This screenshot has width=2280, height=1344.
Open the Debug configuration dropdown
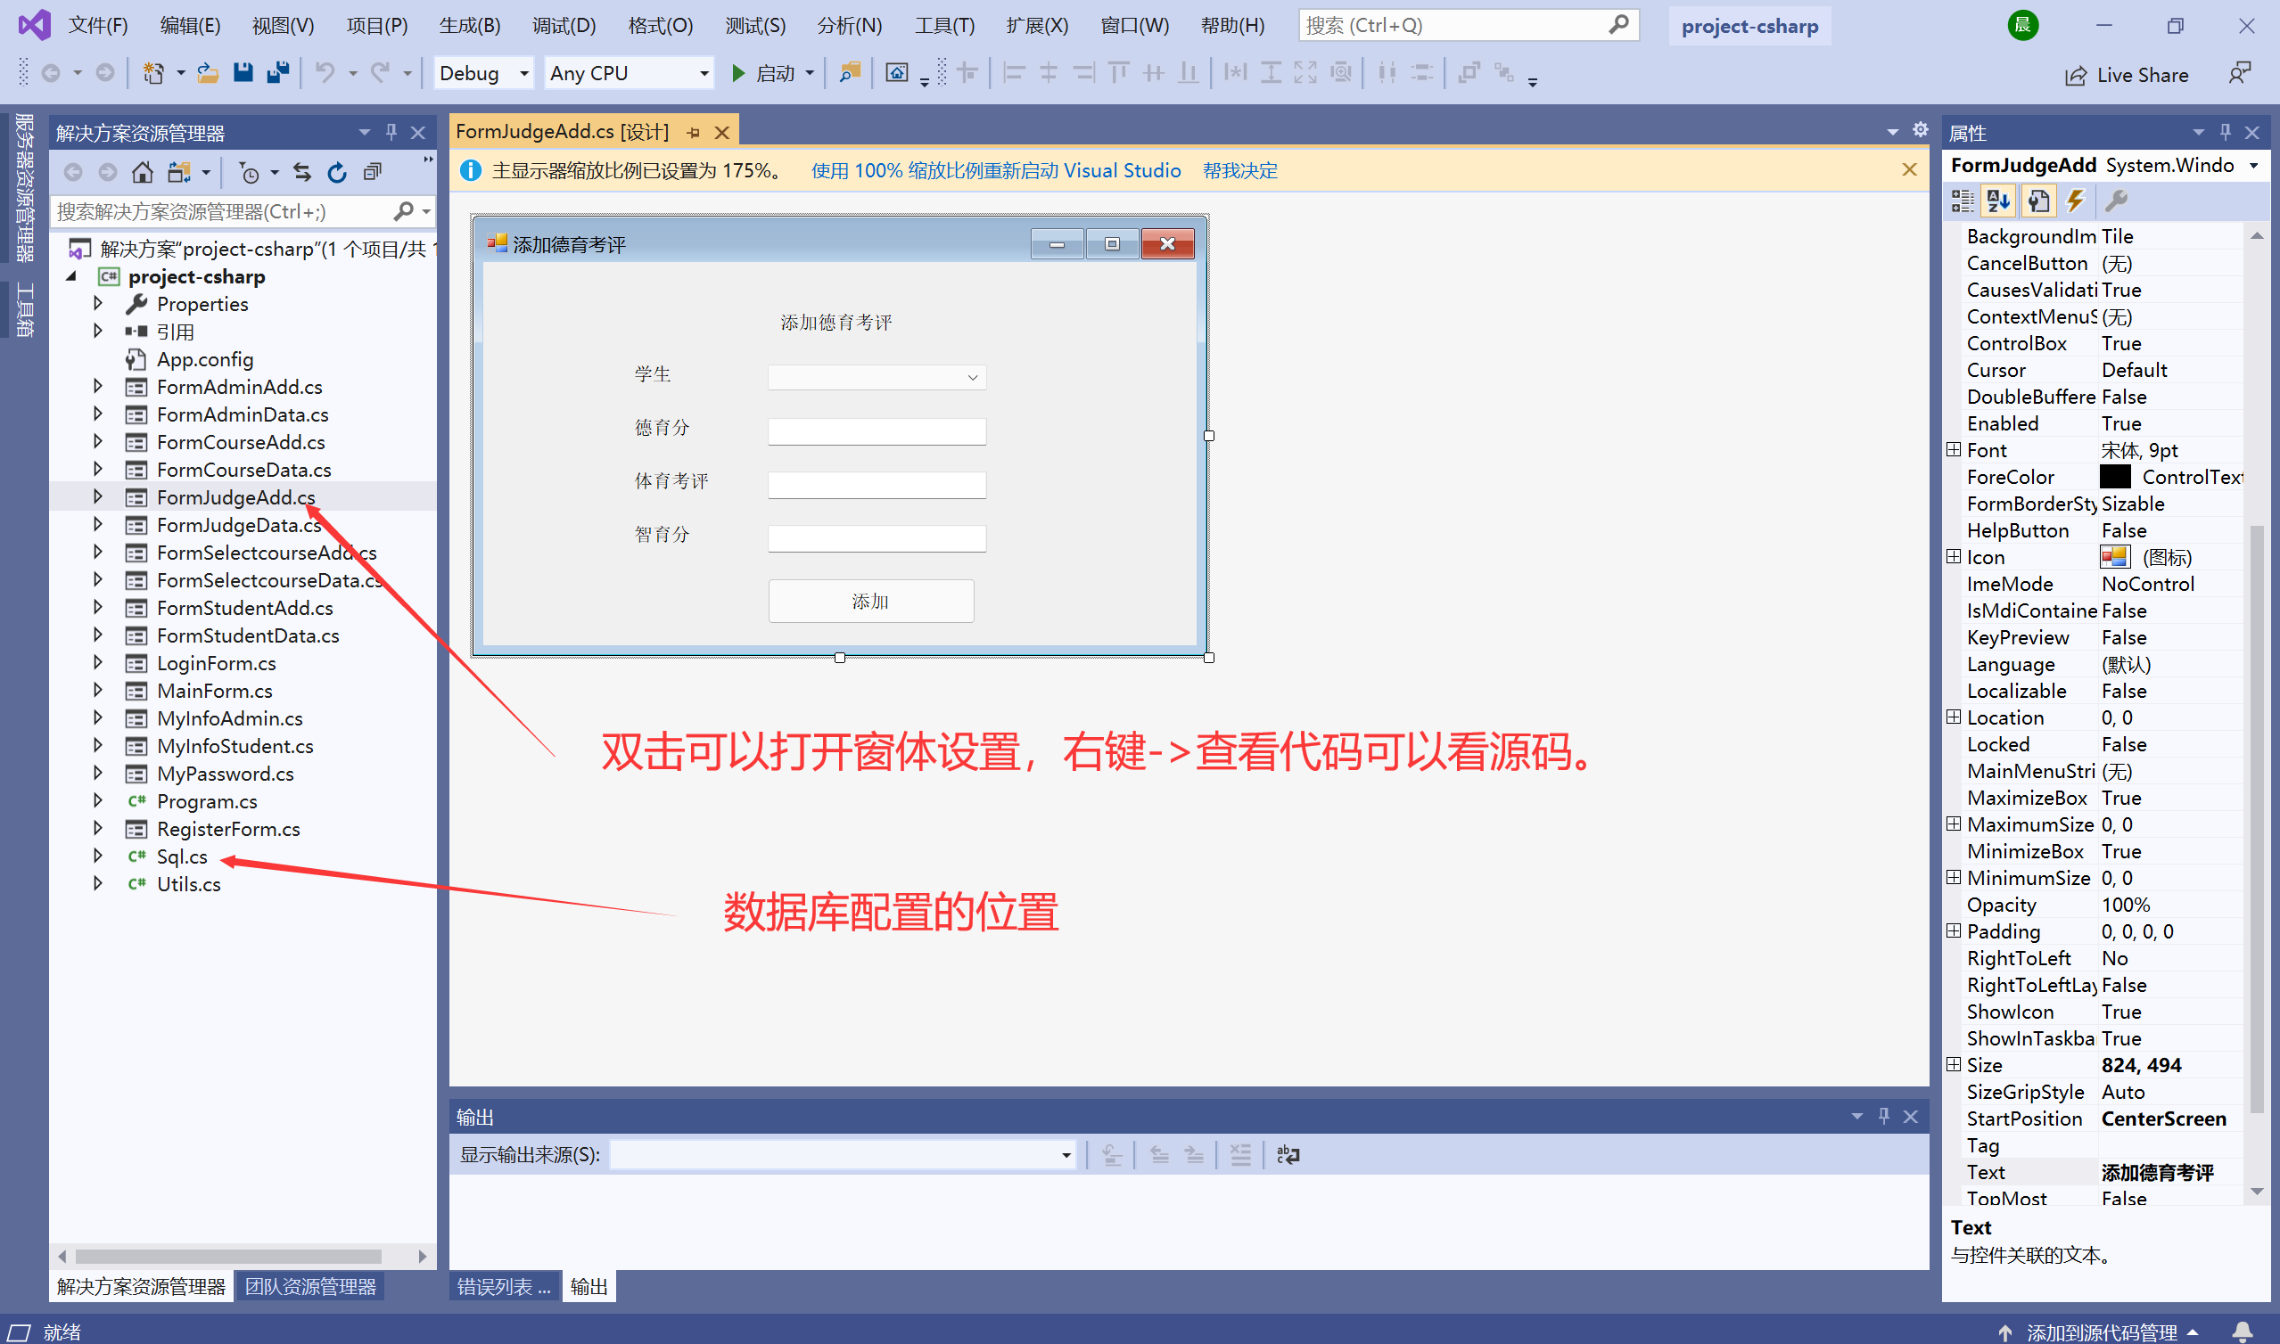(523, 72)
